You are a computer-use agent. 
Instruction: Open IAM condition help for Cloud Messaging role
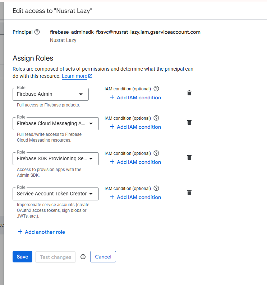(156, 118)
